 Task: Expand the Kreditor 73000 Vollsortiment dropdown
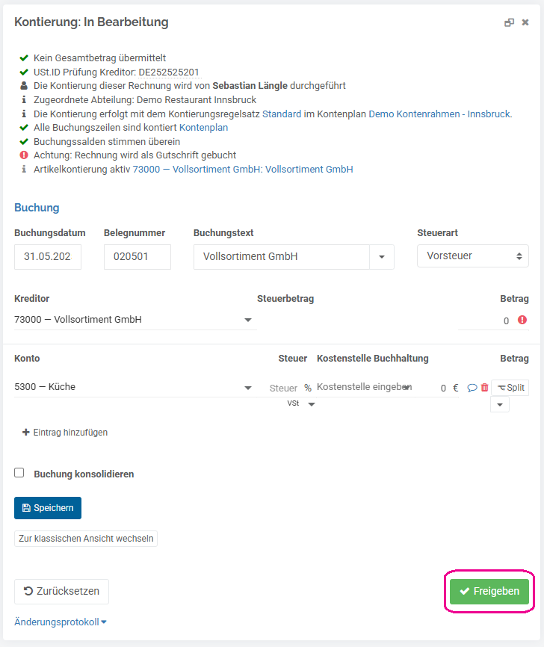point(247,320)
